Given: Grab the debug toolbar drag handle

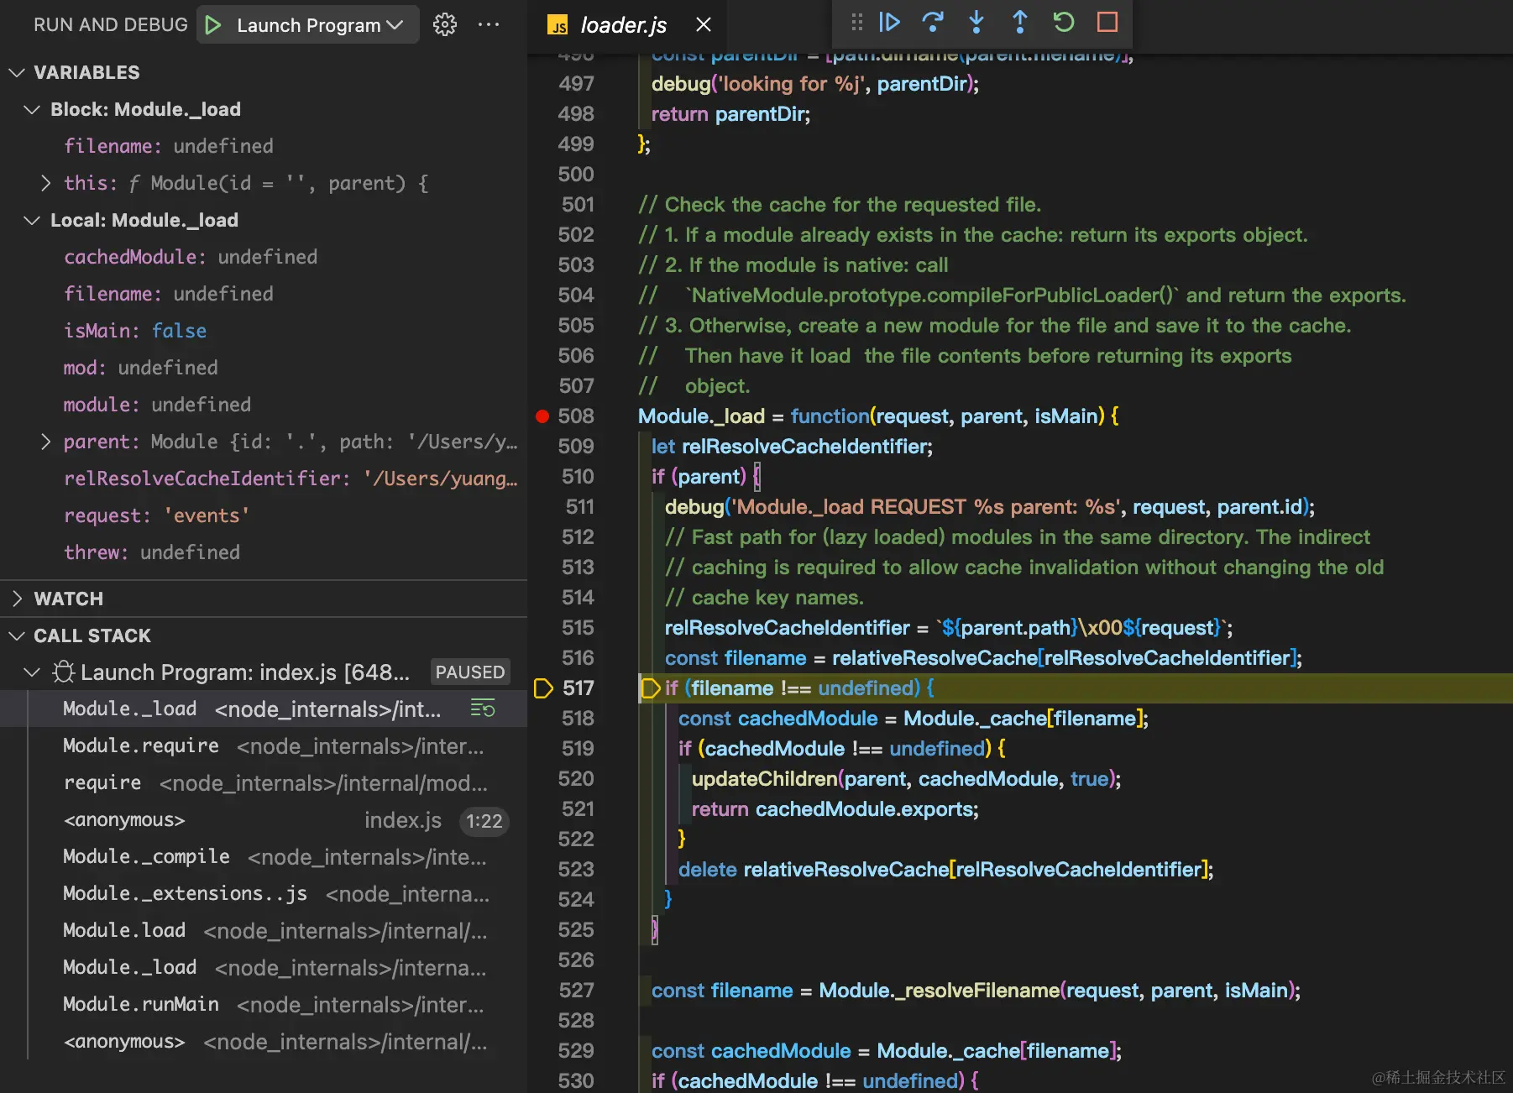Looking at the screenshot, I should click(x=856, y=23).
